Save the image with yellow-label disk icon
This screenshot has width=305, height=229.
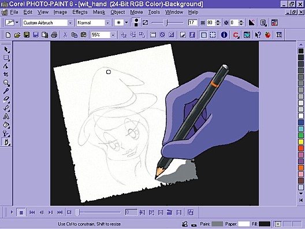pyautogui.click(x=27, y=35)
